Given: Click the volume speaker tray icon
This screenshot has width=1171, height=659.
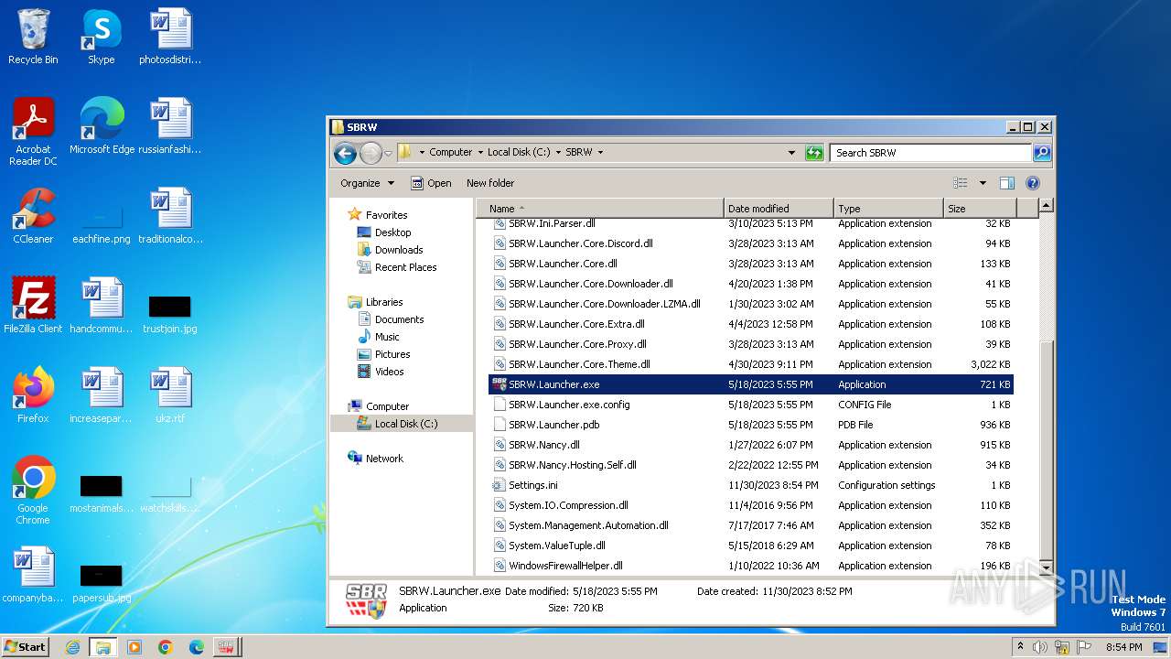Looking at the screenshot, I should coord(1039,647).
